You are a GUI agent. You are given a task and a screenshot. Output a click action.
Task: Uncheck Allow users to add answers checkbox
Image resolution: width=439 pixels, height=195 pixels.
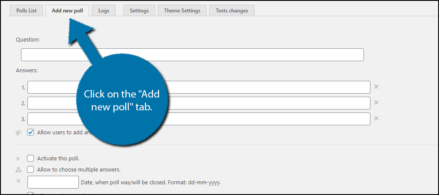coord(31,133)
